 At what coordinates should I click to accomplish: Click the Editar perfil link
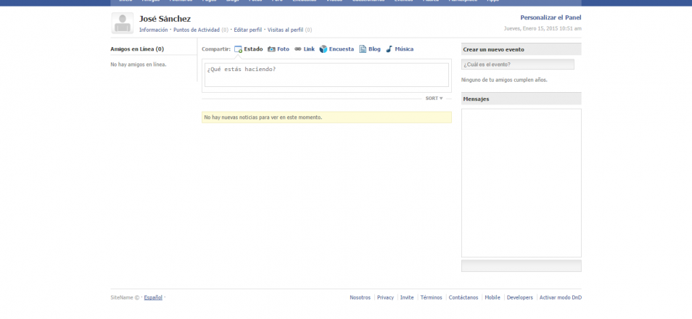(247, 30)
